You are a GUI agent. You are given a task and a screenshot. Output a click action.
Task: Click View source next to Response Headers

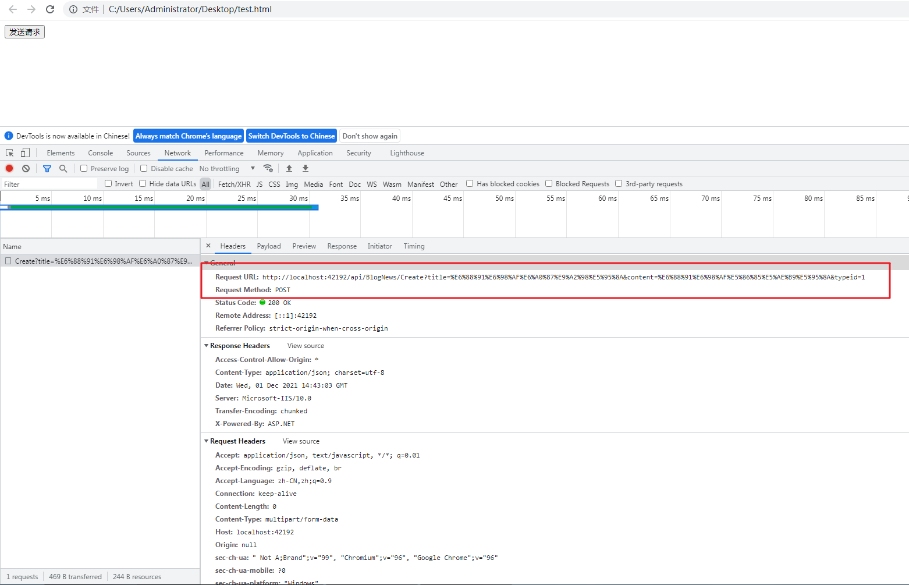click(305, 345)
